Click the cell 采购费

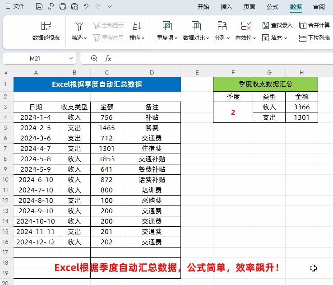point(152,201)
